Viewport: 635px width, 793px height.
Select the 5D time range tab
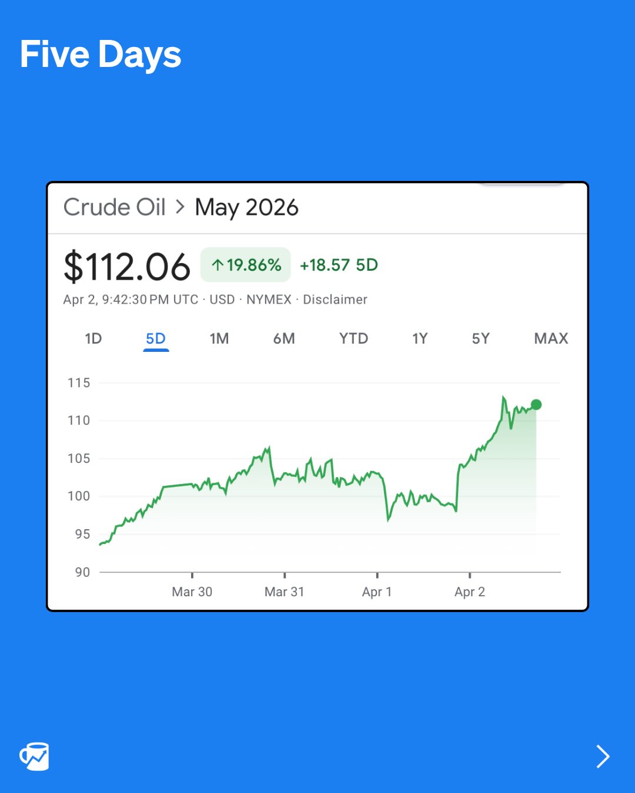pyautogui.click(x=156, y=338)
